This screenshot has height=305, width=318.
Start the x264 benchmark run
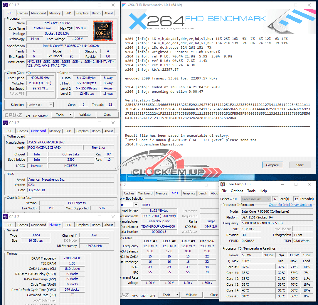(300, 165)
